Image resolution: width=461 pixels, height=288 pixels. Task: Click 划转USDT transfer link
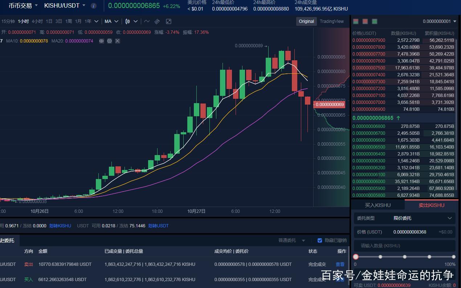coord(158,226)
